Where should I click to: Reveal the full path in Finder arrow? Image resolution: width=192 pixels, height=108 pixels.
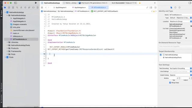[186, 38]
